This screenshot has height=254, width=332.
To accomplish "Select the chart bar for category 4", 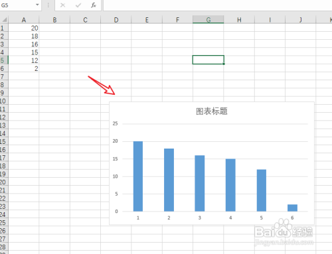I will click(230, 185).
